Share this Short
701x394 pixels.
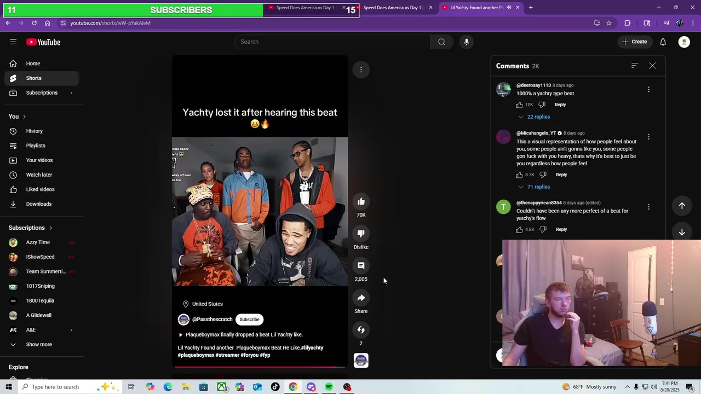click(x=361, y=298)
